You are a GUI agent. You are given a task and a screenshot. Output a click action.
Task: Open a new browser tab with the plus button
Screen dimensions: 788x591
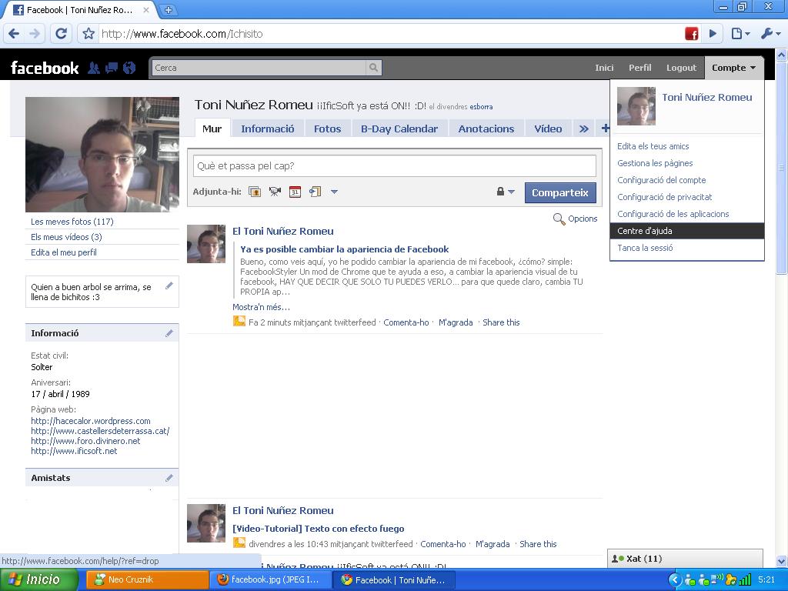[169, 9]
